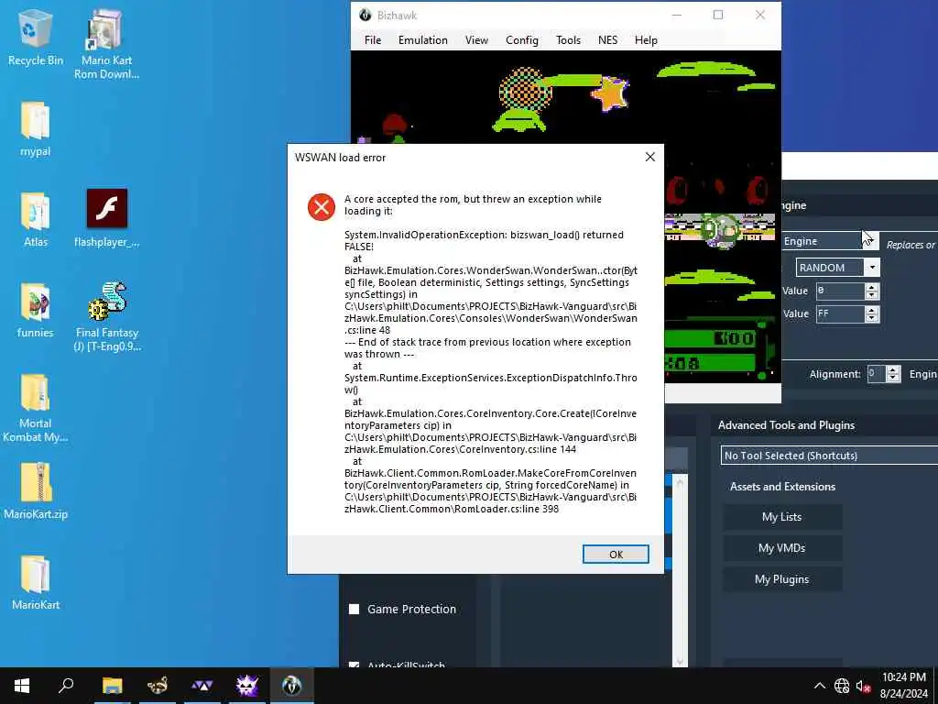The height and width of the screenshot is (704, 938).
Task: Open the Tools menu
Action: pos(568,40)
